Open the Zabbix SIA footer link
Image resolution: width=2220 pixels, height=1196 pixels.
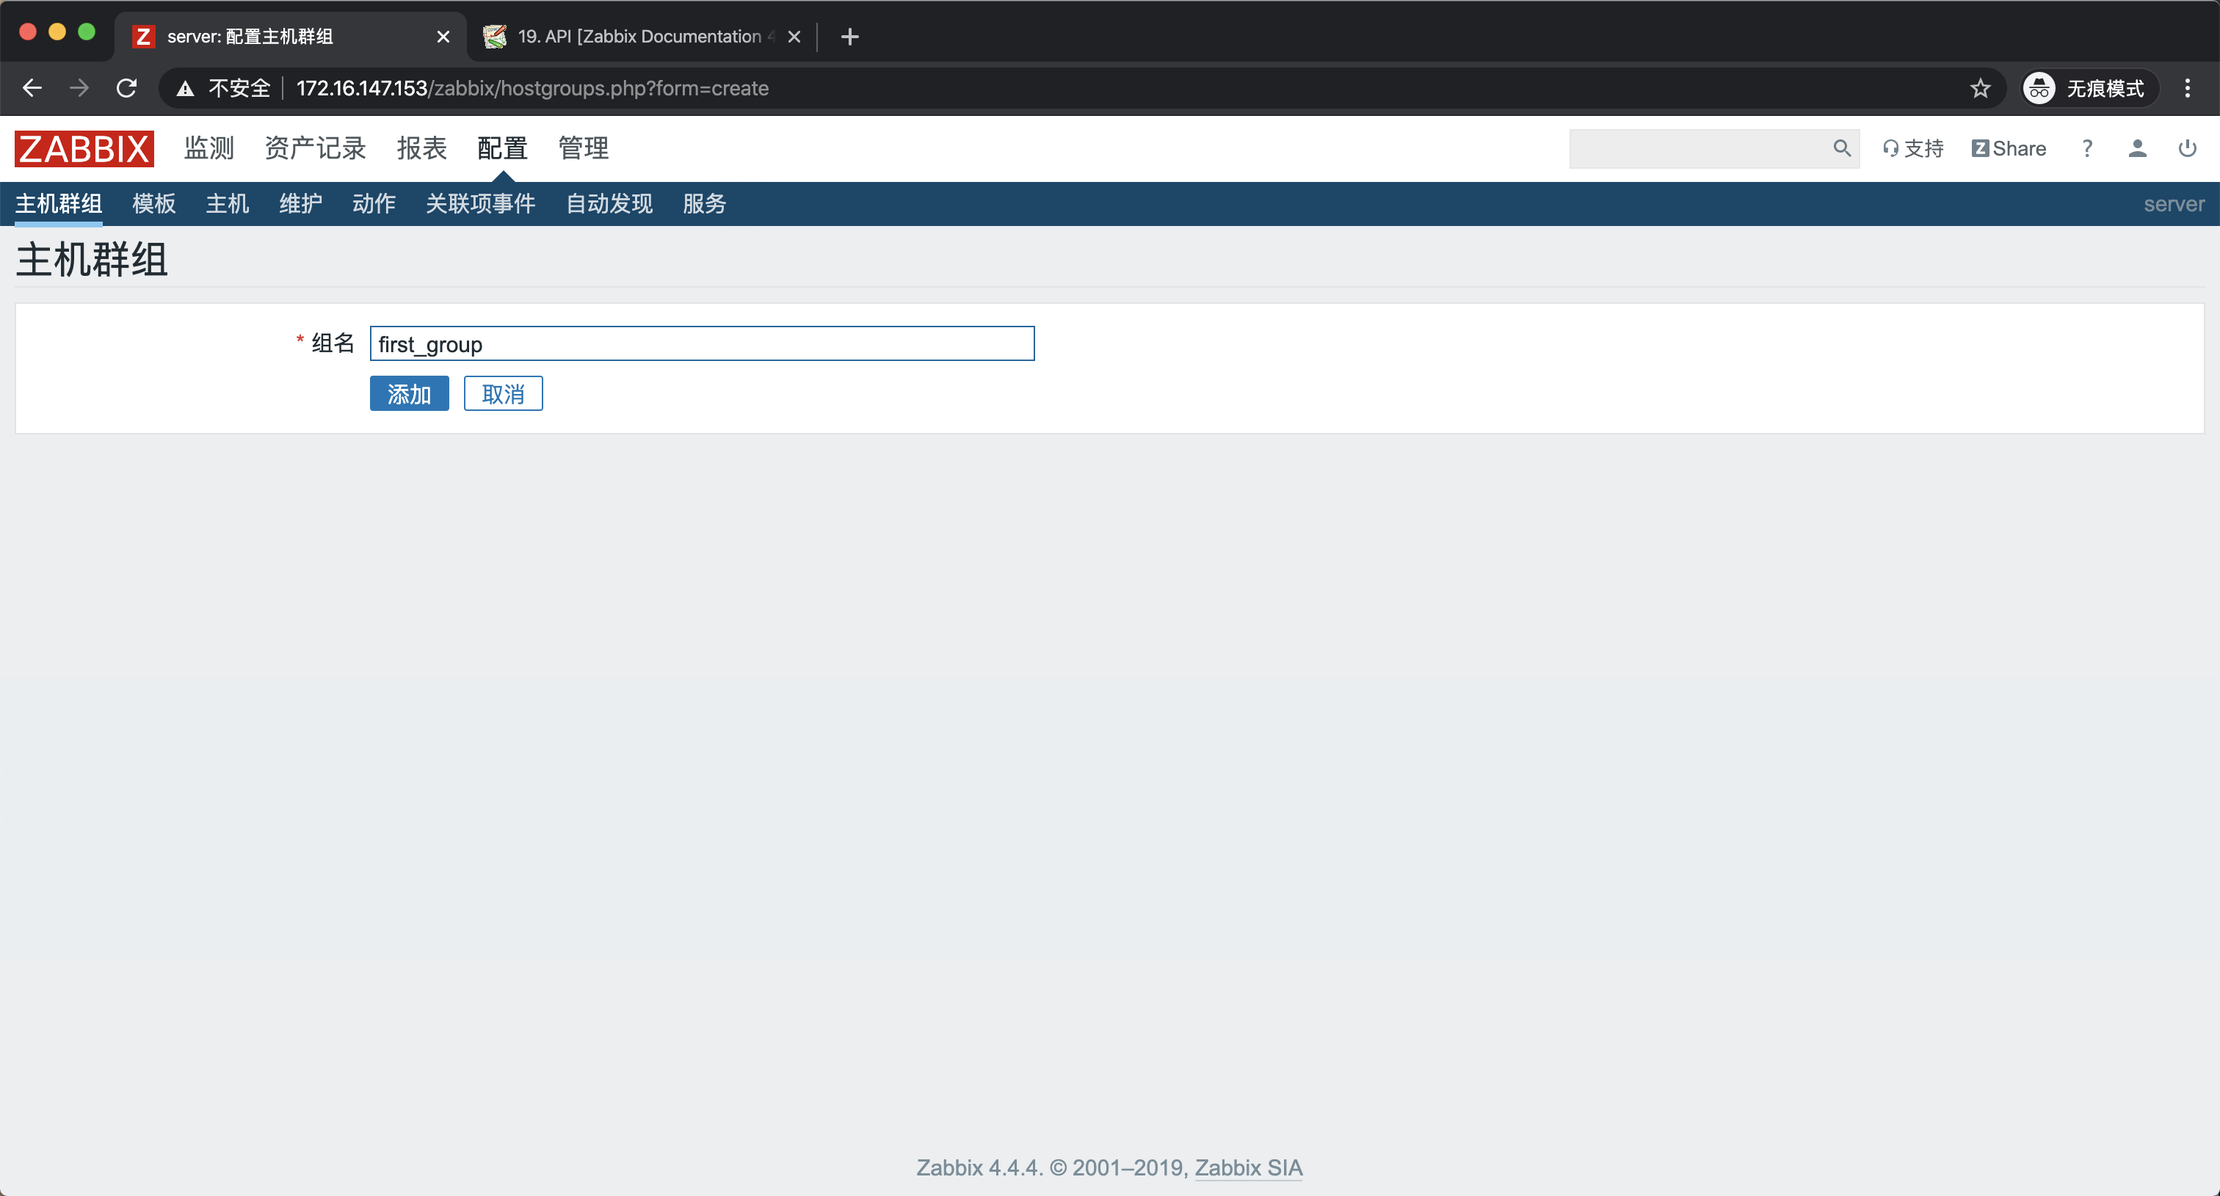pos(1247,1167)
